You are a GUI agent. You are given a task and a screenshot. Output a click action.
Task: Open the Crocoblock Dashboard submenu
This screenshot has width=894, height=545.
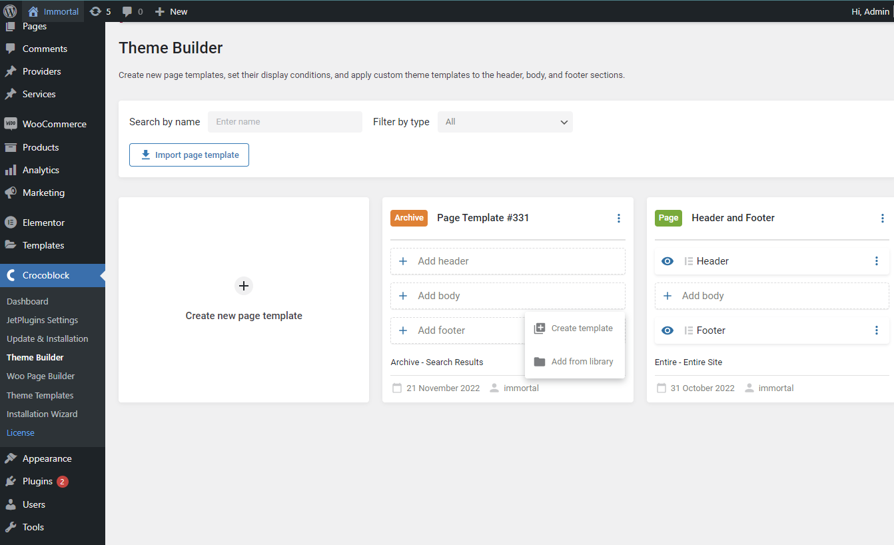pyautogui.click(x=27, y=301)
